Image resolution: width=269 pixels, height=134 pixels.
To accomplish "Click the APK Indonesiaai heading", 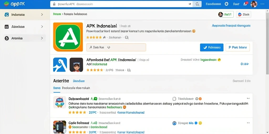I will point(102,26).
